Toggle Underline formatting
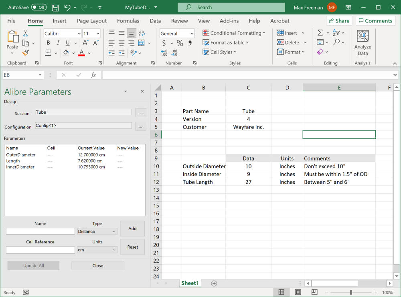The image size is (401, 297). tap(67, 43)
